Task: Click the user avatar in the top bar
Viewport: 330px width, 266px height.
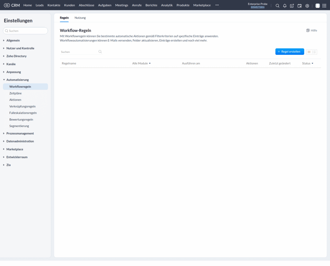Action: click(317, 5)
